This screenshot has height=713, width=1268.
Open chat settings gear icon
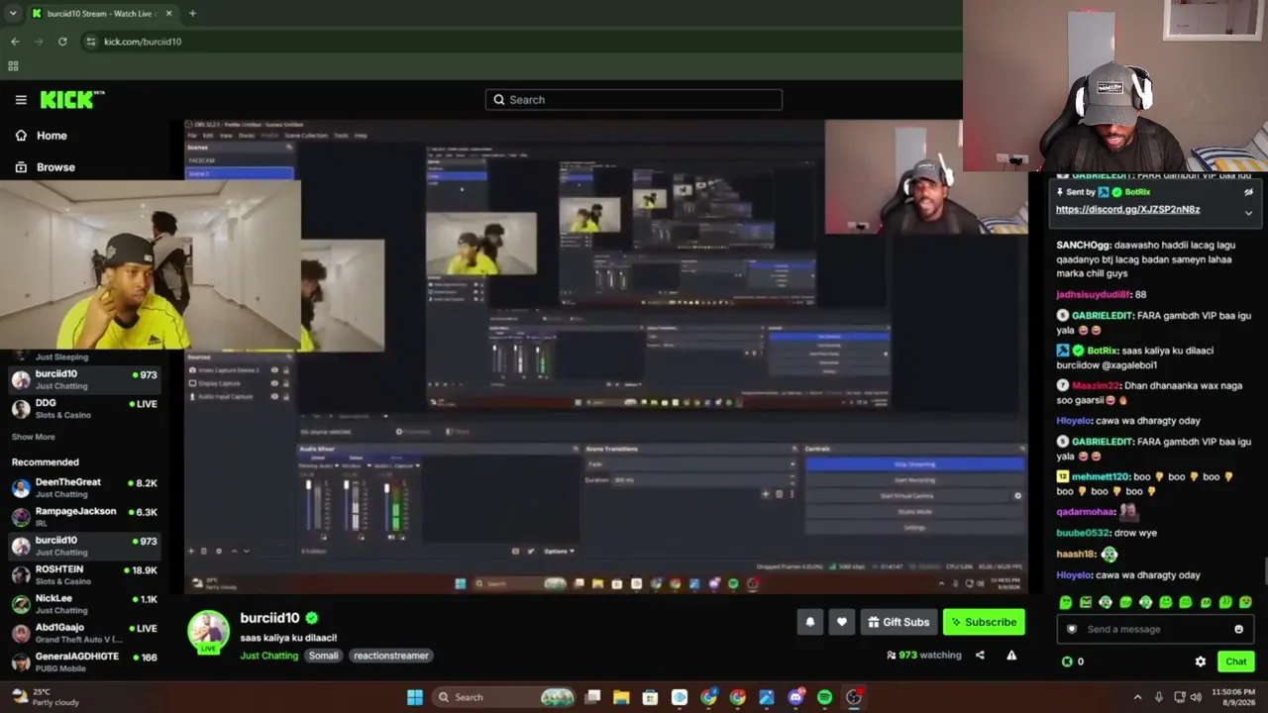pos(1201,662)
